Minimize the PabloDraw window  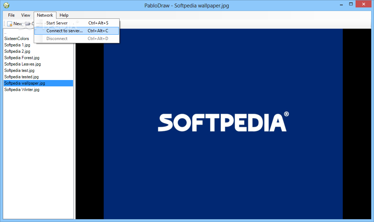click(x=341, y=4)
